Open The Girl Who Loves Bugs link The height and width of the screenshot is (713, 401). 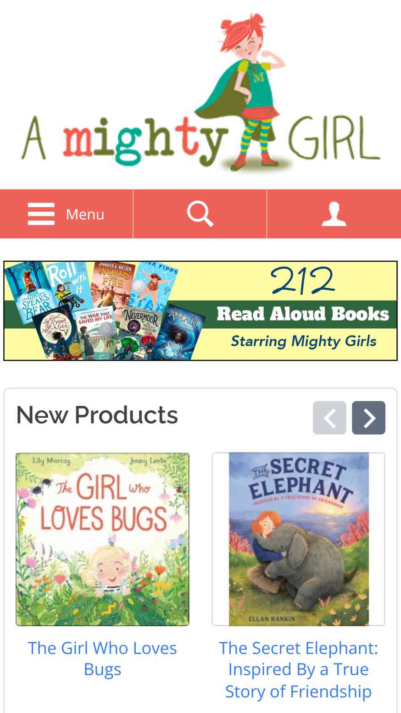102,658
